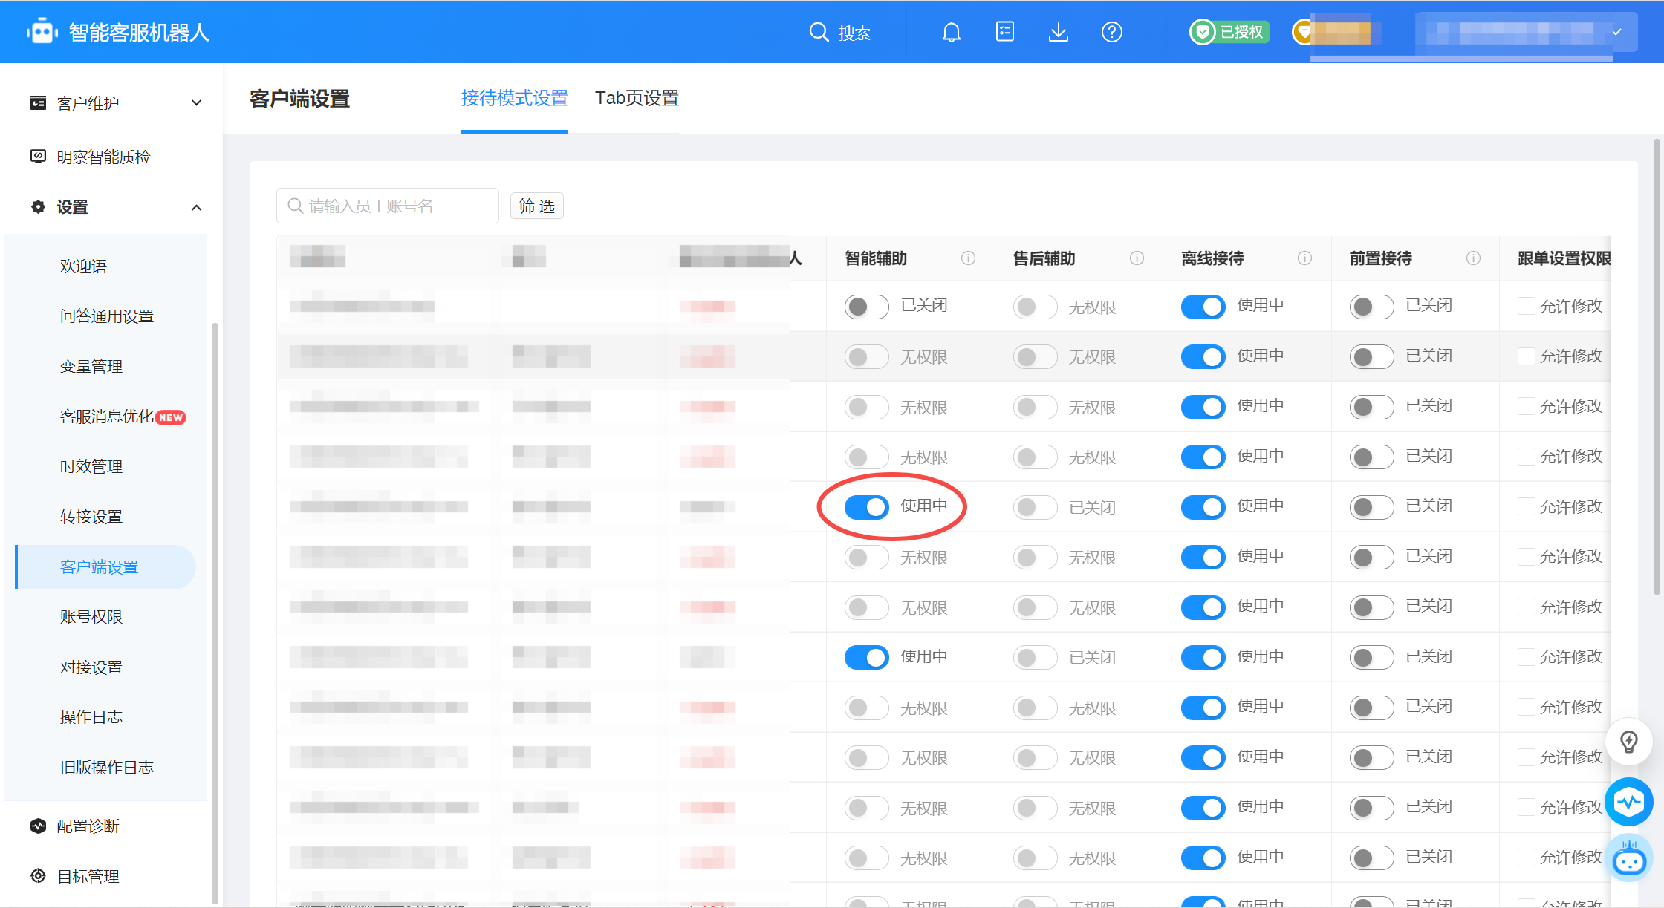Screen dimensions: 1664x908
Task: Click the 客户维护 sidebar icon
Action: [x=38, y=102]
